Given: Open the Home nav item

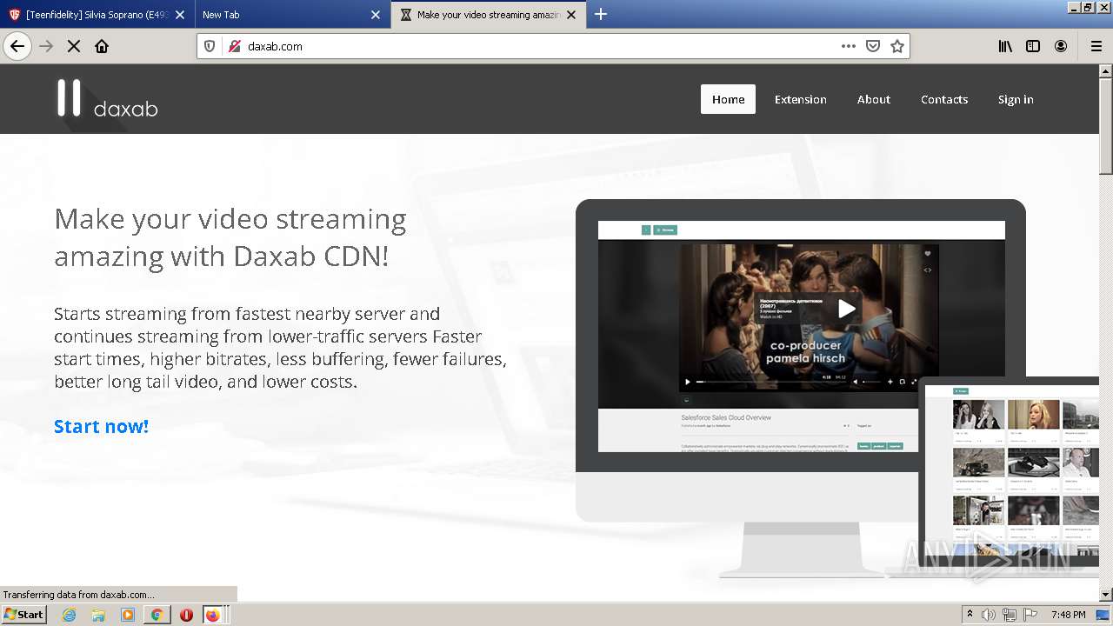Looking at the screenshot, I should tap(728, 99).
